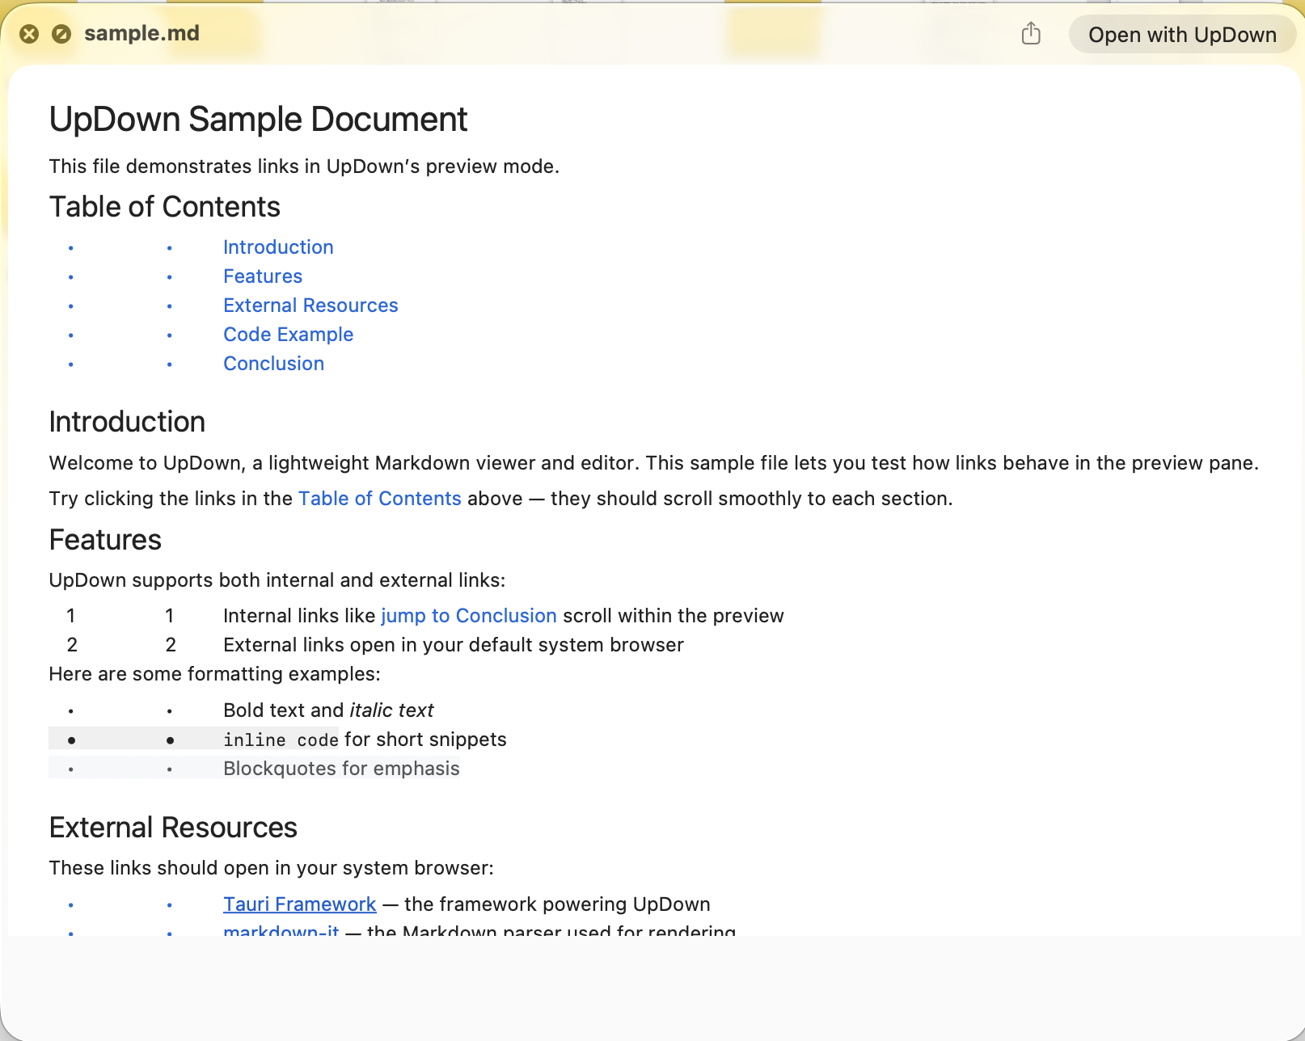Click the Table of Contents heading
The width and height of the screenshot is (1305, 1041).
tap(165, 207)
